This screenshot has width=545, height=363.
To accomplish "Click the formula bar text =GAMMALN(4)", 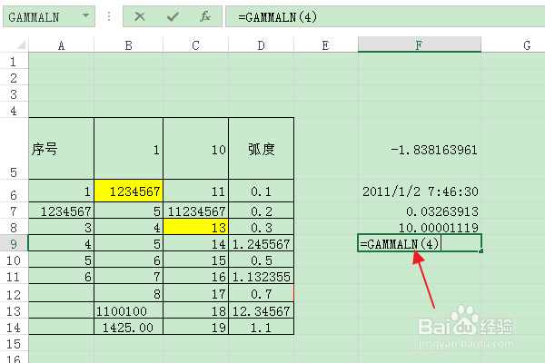I will click(x=277, y=16).
